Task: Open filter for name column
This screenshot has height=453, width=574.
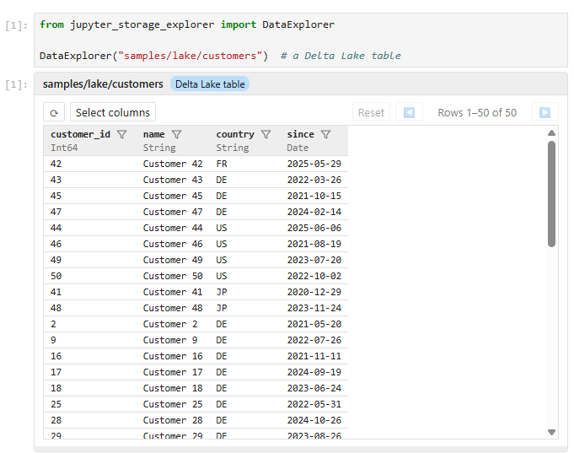Action: tap(176, 134)
